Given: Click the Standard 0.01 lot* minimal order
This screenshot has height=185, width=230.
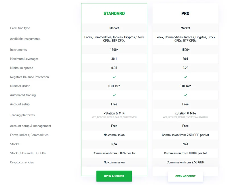Looking at the screenshot, I should [x=114, y=86].
